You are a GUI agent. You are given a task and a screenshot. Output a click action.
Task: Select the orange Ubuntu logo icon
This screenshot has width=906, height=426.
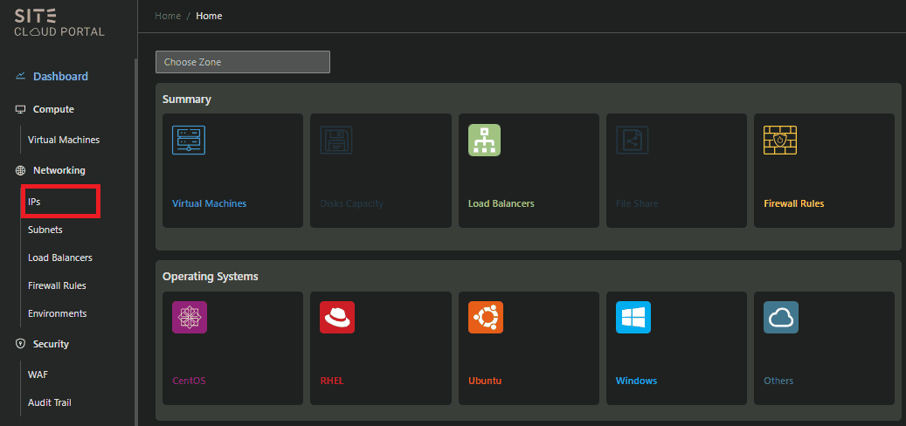[485, 318]
